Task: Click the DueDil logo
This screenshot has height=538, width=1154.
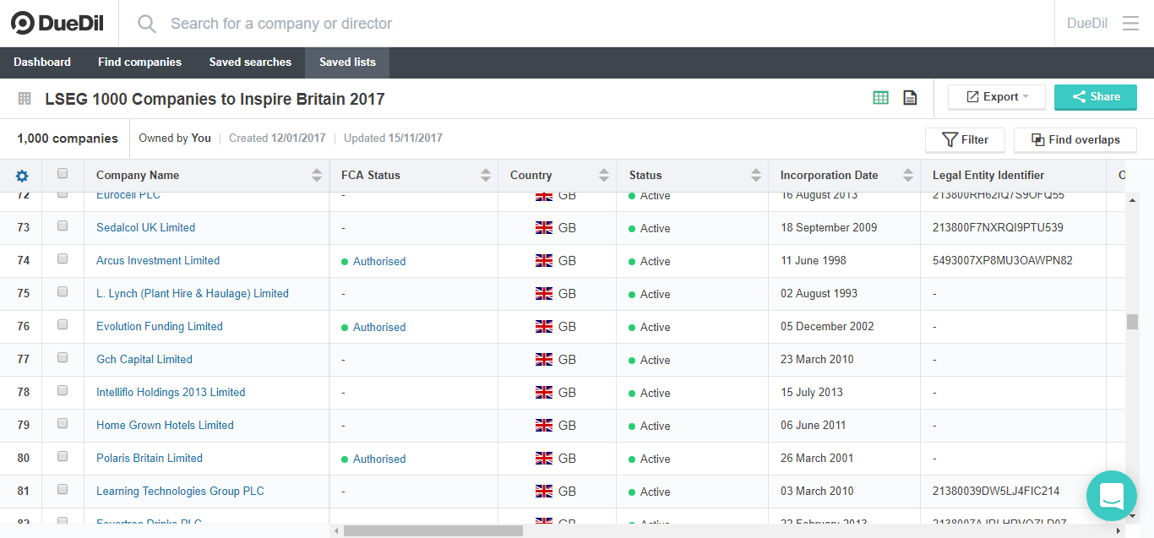Action: tap(57, 24)
